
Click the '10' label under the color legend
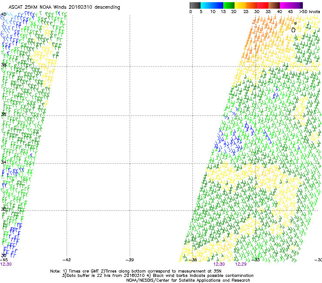coord(213,11)
